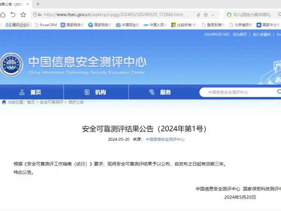Click the source link 中国信息安全测评中心
This screenshot has width=281, height=211.
[165, 139]
